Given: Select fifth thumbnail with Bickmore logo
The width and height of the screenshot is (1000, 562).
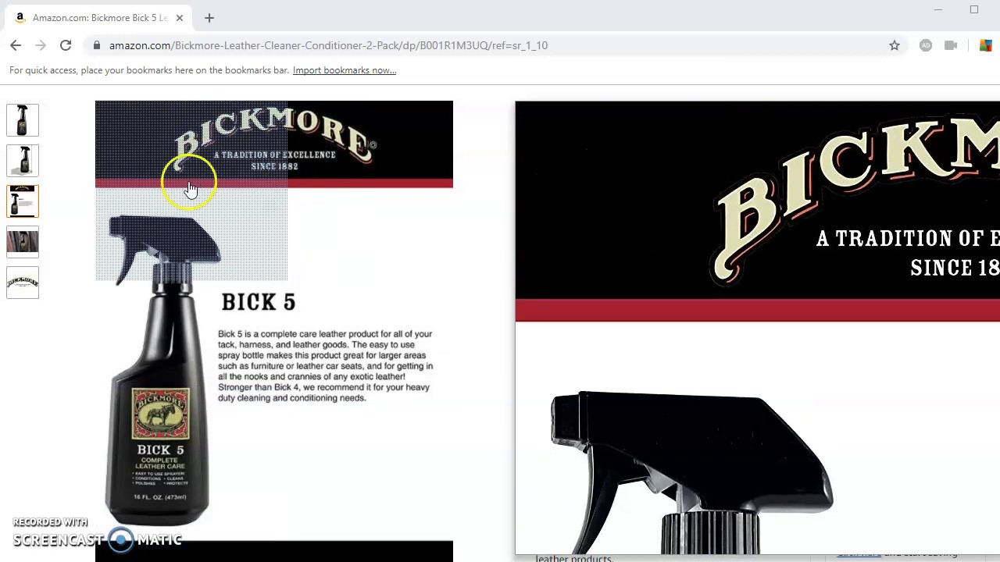Looking at the screenshot, I should [x=23, y=283].
